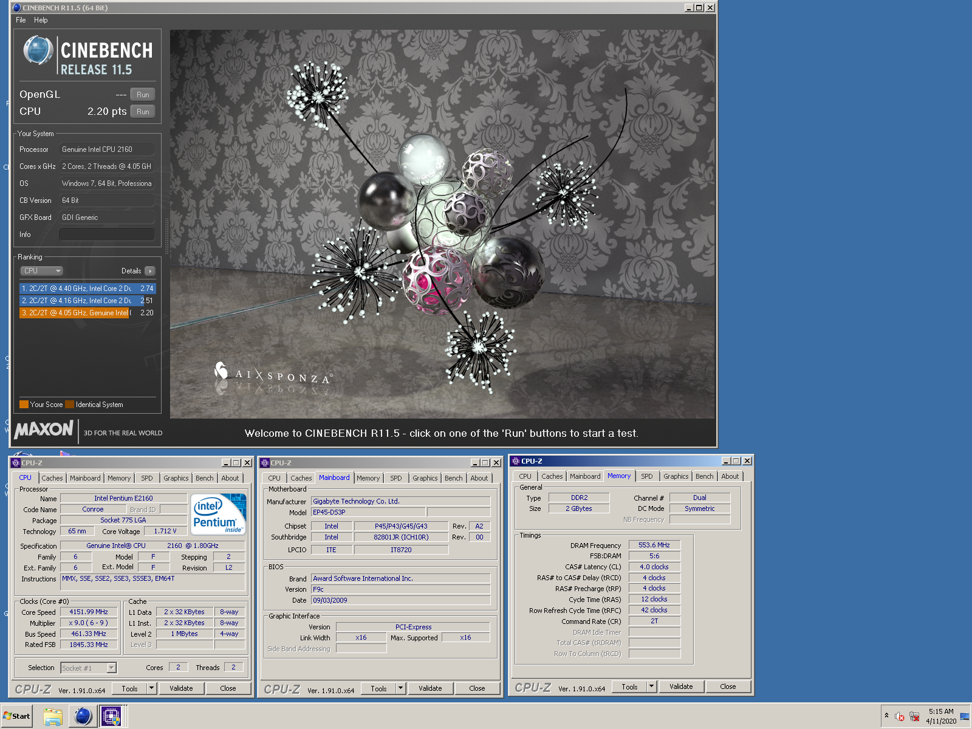Open the Start menu
The width and height of the screenshot is (972, 729).
tap(17, 716)
